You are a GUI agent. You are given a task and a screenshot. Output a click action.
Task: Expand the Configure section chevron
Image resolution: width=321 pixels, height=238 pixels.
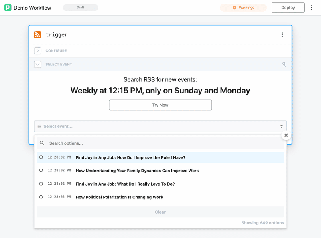tap(37, 51)
